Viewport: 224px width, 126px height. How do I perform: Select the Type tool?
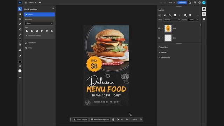pos(20,40)
